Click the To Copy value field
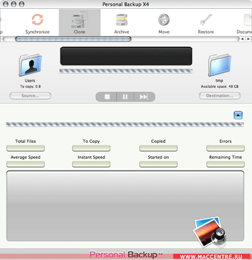Screen dimensions: 252x260 tap(91, 149)
